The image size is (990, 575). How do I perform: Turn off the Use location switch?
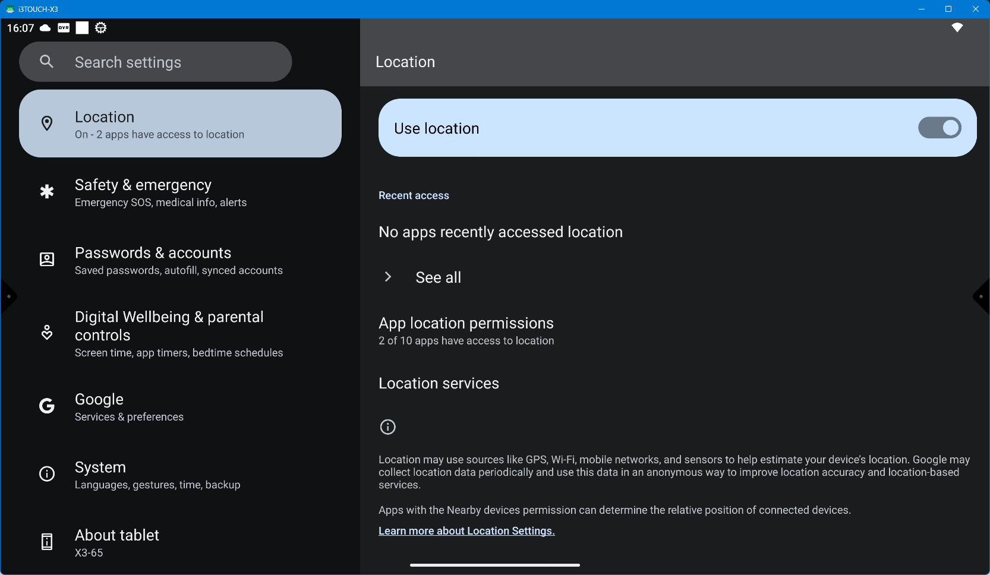tap(939, 128)
